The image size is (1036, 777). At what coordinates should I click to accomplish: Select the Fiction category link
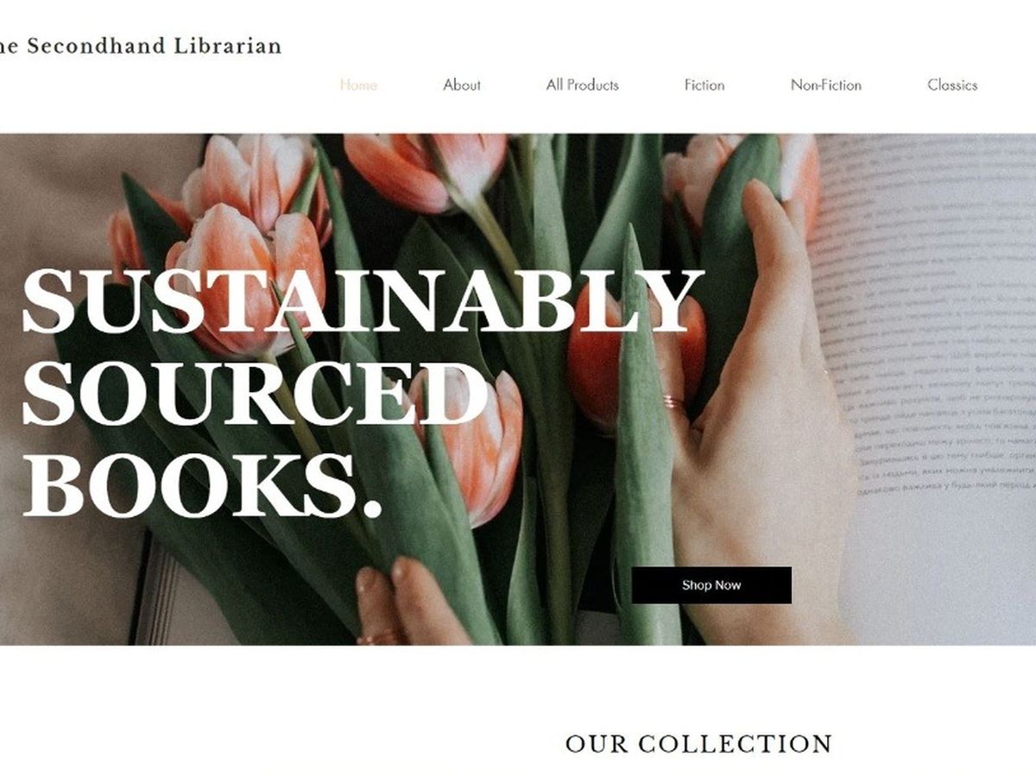(x=704, y=85)
